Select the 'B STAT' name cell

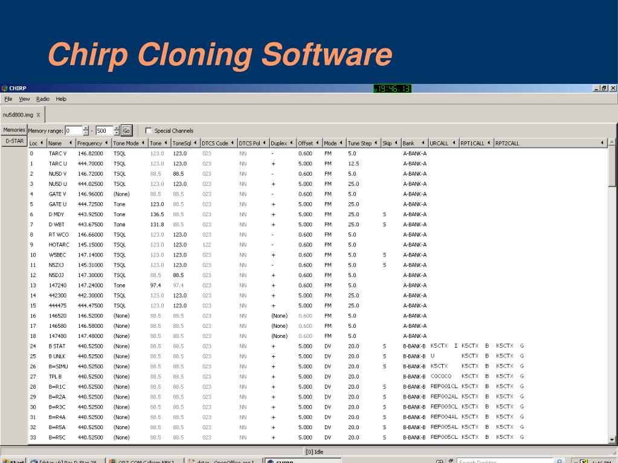point(57,346)
